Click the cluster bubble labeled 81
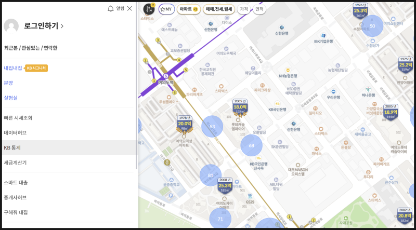Image resolution: width=416 pixels, height=230 pixels. 211,175
